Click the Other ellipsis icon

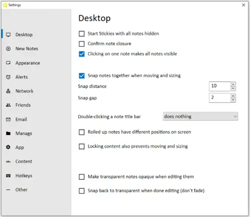(8, 190)
